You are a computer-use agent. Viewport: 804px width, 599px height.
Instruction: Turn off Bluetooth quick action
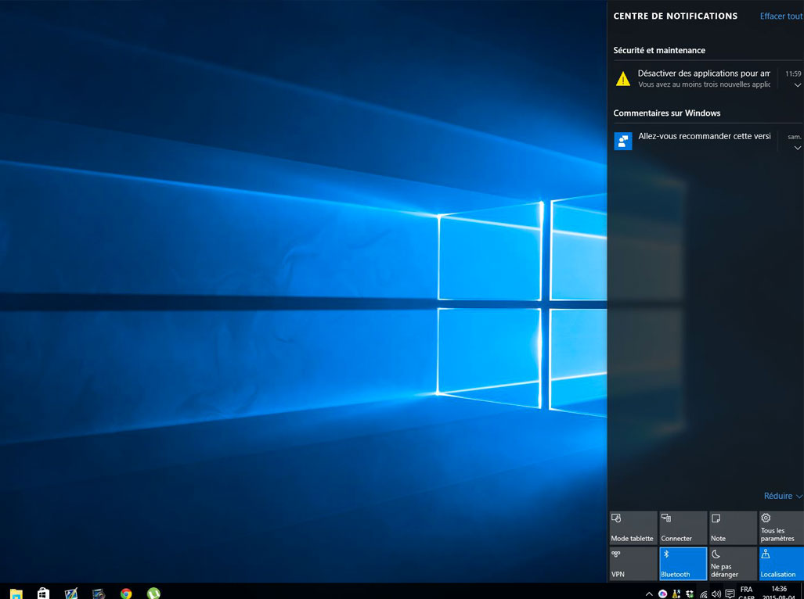[683, 564]
